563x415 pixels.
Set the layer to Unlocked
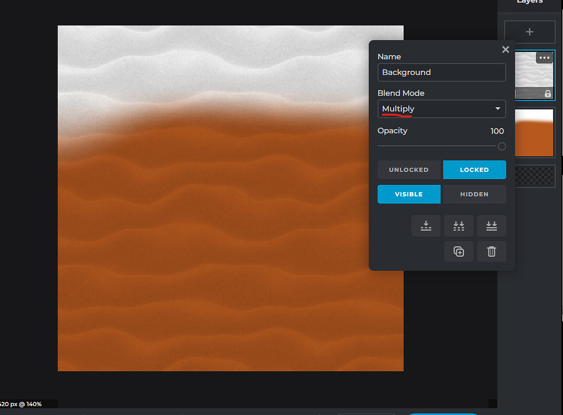409,170
